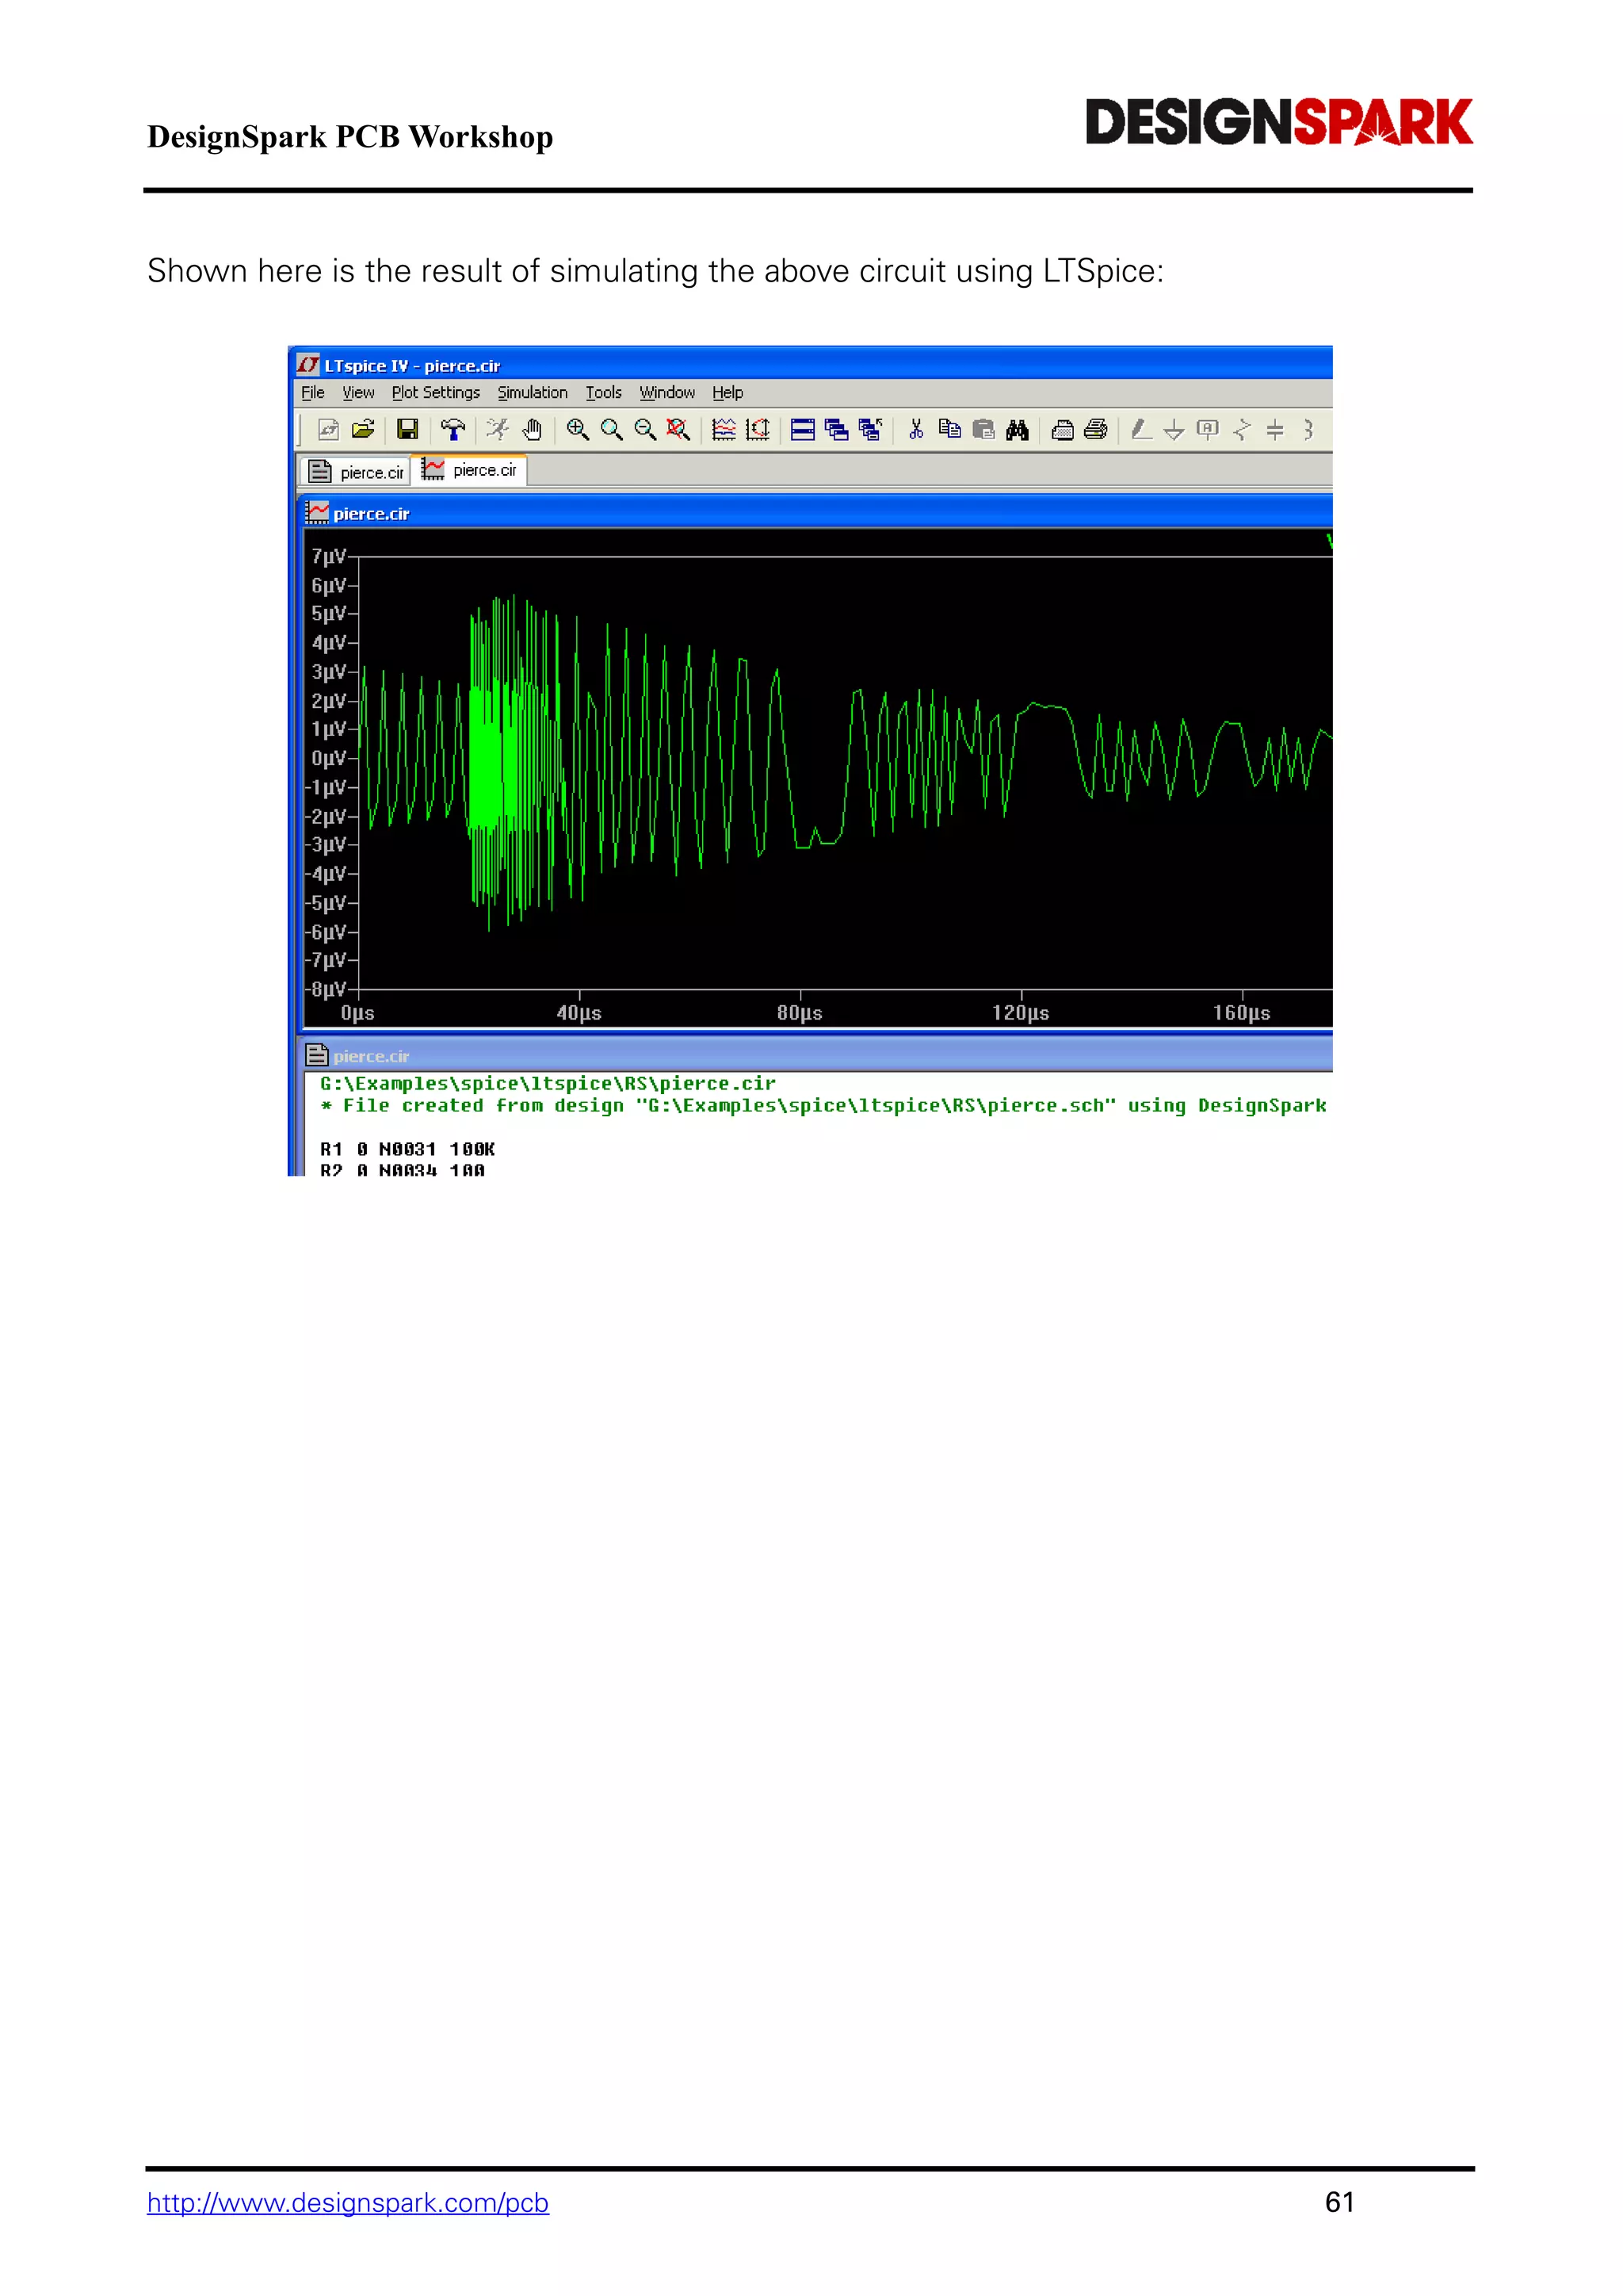Screen dimensions: 1623x2296
Task: Click the 7µV vertical axis label
Action: [x=329, y=556]
